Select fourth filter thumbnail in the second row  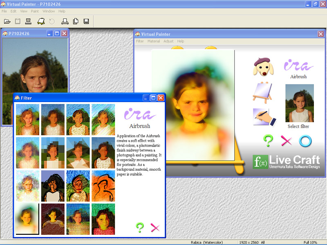103,153
